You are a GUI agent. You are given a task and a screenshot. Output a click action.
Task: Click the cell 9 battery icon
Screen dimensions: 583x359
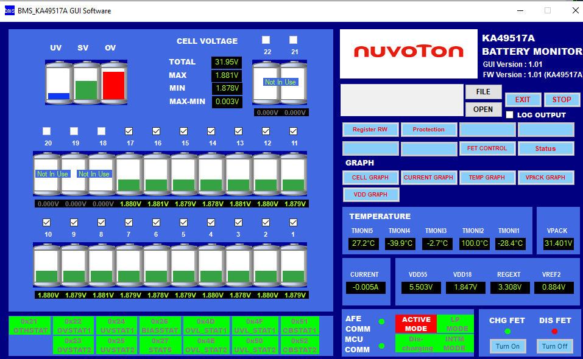point(74,265)
